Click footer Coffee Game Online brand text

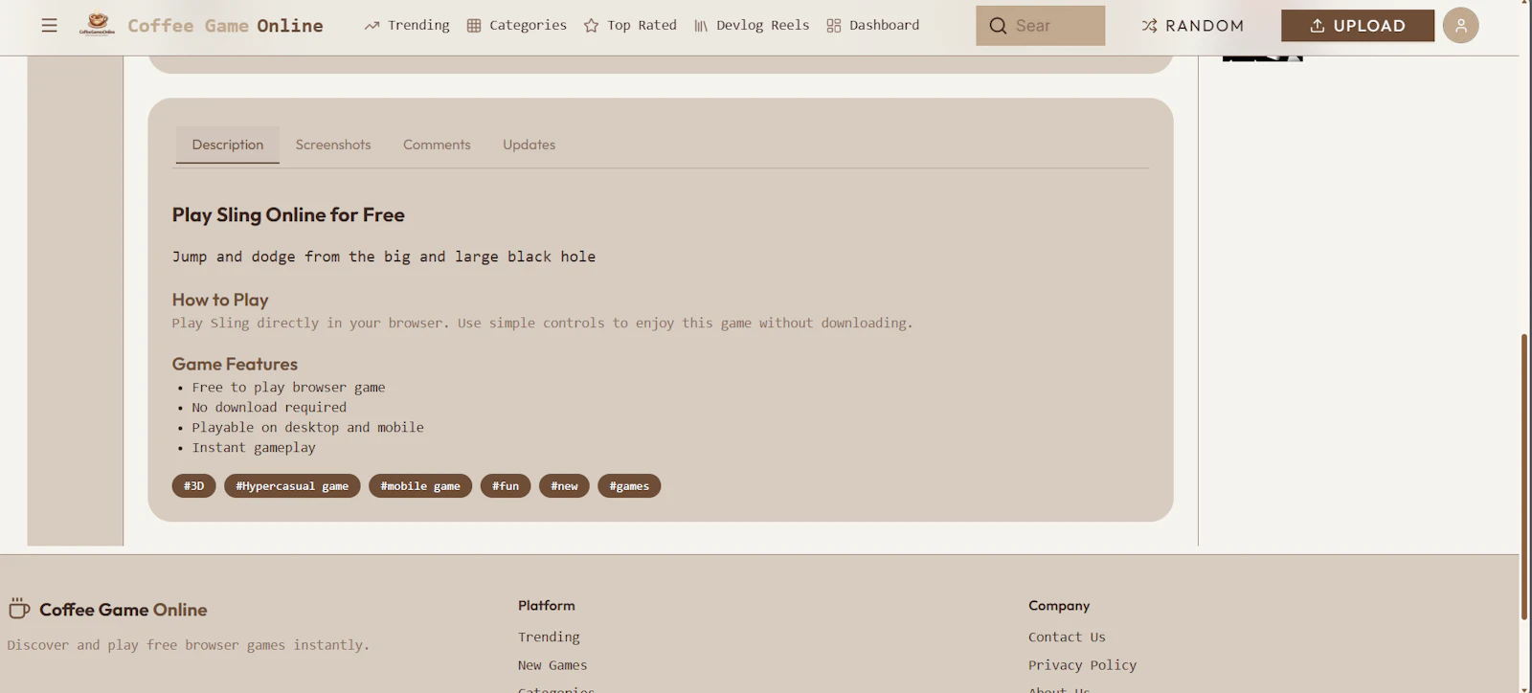coord(124,610)
